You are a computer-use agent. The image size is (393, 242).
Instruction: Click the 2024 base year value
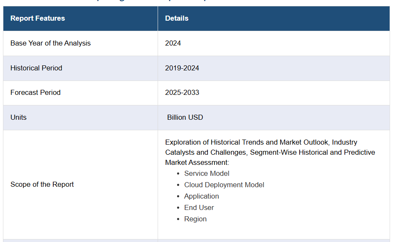pos(173,43)
